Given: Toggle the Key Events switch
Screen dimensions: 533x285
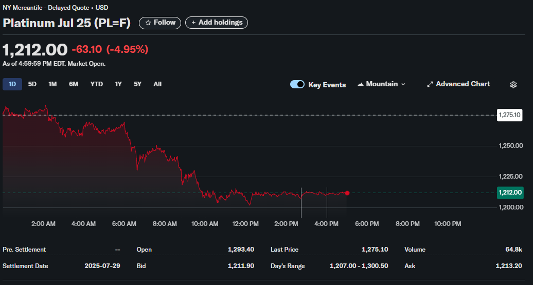Looking at the screenshot, I should (297, 85).
